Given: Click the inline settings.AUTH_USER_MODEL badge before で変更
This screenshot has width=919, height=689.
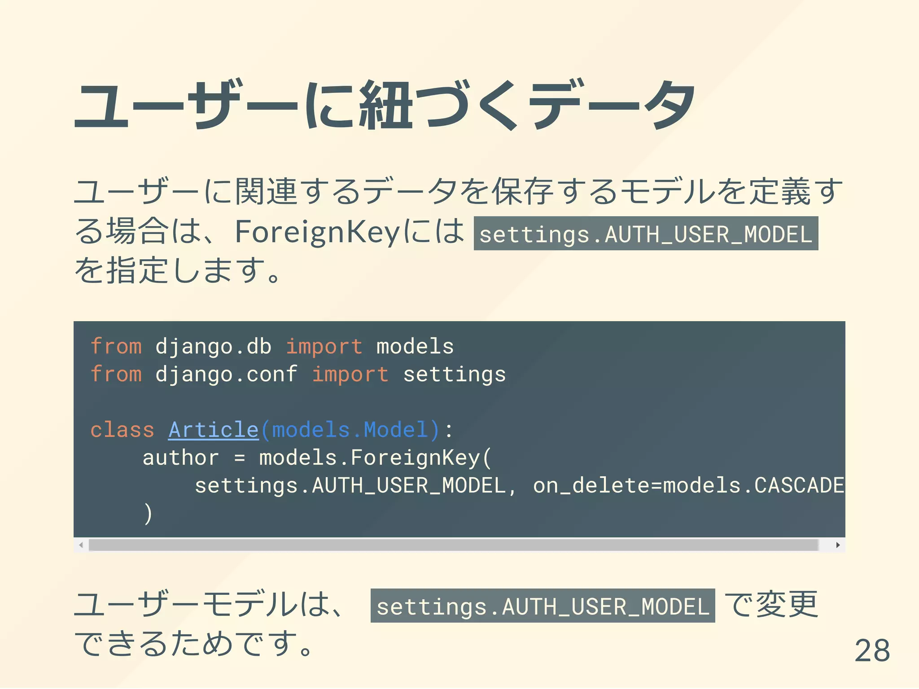Looking at the screenshot, I should 543,606.
